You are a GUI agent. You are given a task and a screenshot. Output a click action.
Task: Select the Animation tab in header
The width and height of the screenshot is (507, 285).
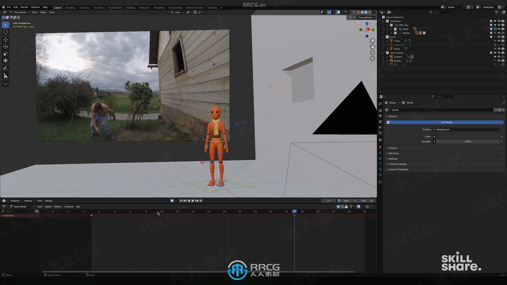(x=144, y=8)
